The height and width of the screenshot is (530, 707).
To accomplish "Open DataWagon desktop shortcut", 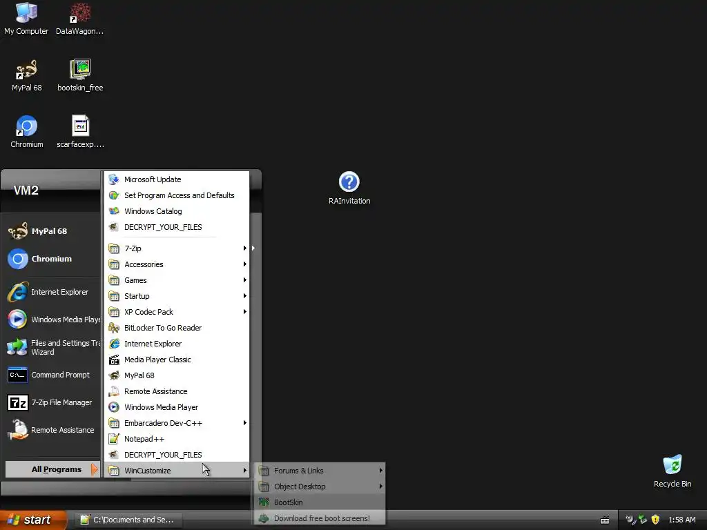I will pyautogui.click(x=80, y=19).
